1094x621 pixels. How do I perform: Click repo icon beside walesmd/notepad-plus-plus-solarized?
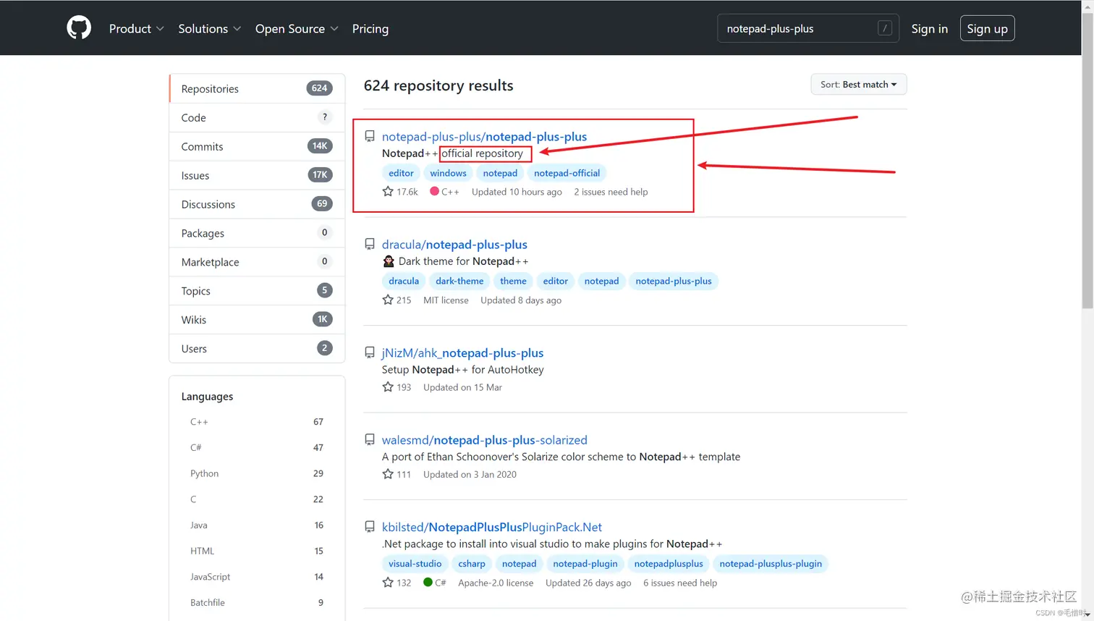370,440
